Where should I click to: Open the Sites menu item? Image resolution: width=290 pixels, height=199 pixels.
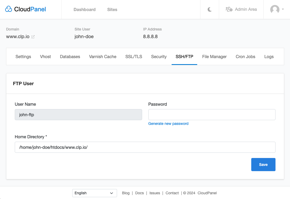coord(112,9)
